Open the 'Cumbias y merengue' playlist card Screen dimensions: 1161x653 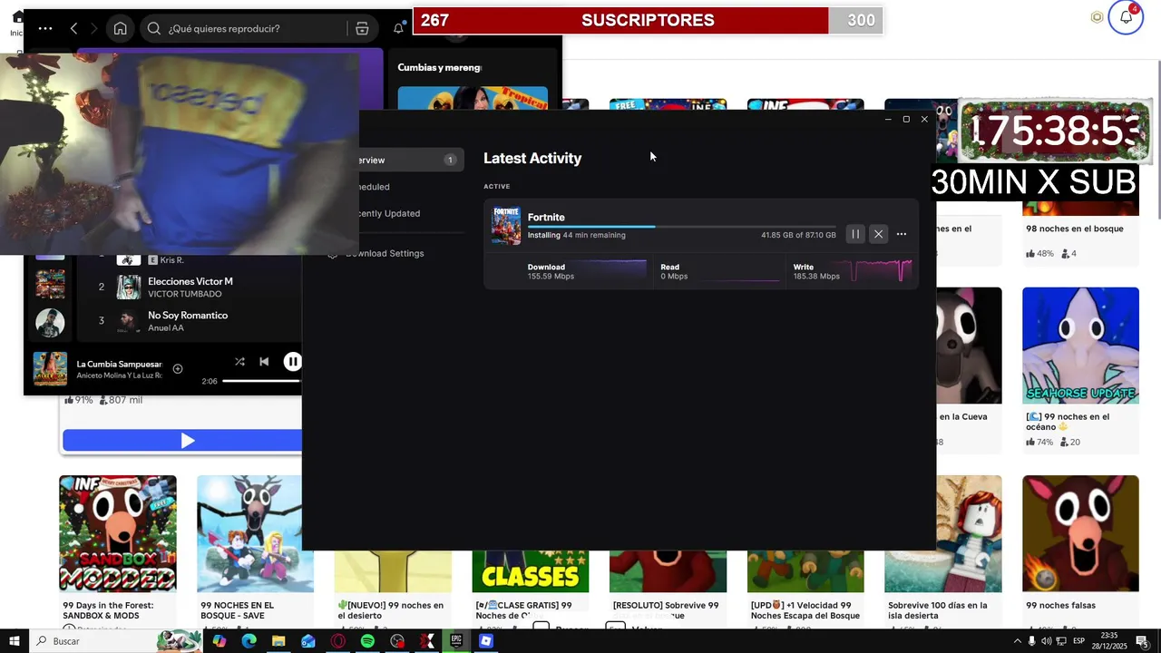[473, 87]
